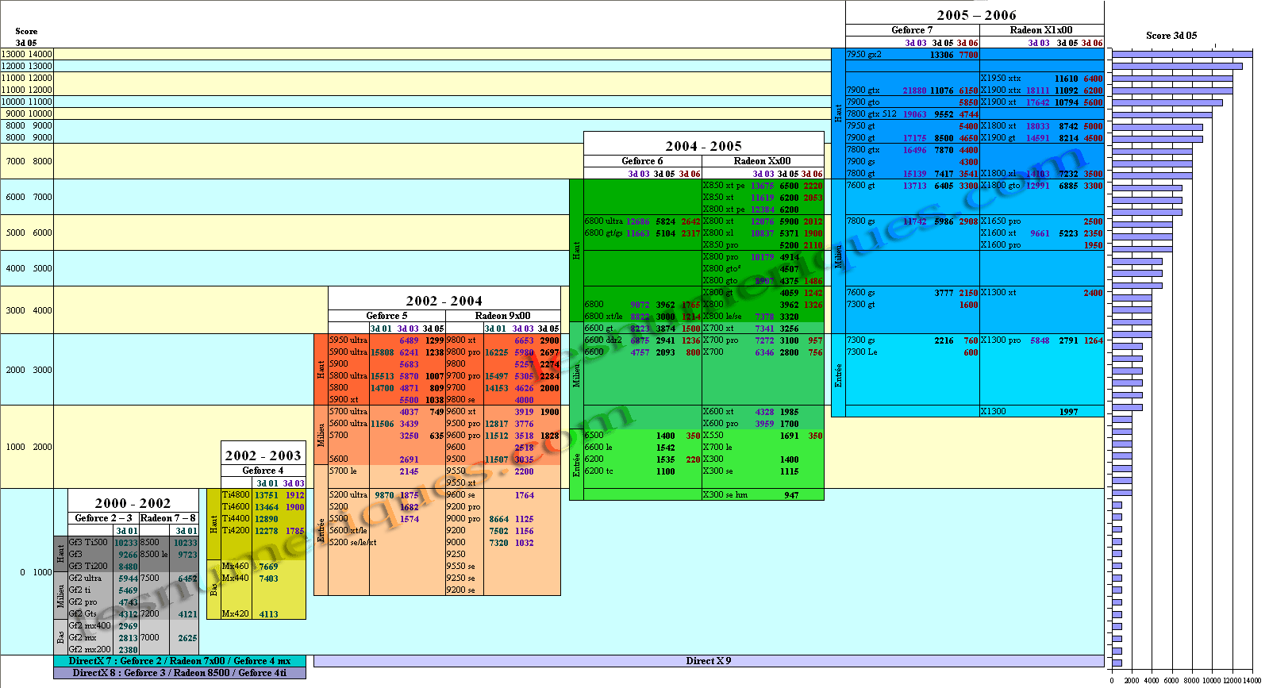1269x688 pixels.
Task: Click the "Radeon X1x00" column header
Action: [x=1041, y=30]
